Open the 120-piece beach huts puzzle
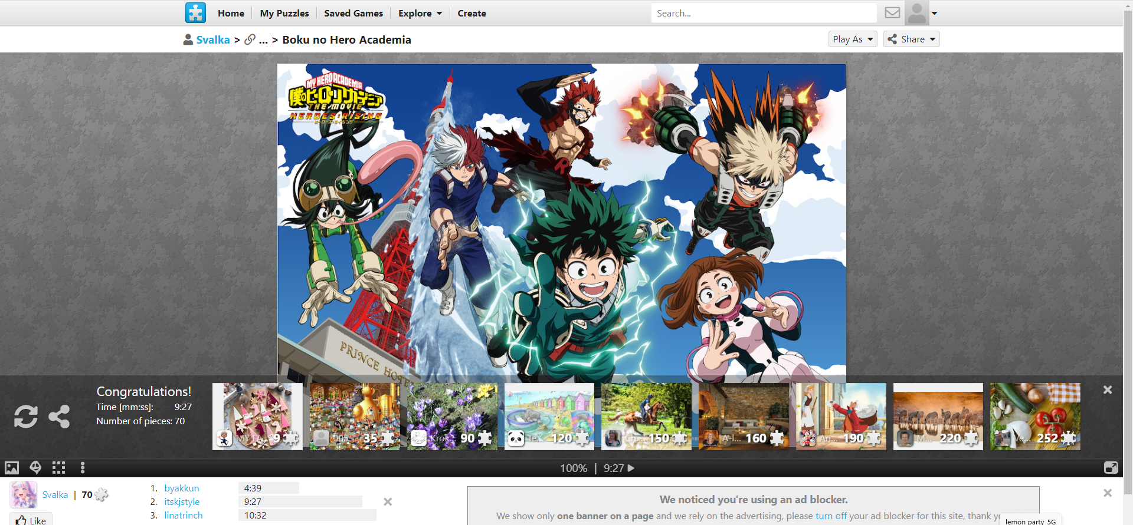Viewport: 1133px width, 525px height. pos(549,417)
